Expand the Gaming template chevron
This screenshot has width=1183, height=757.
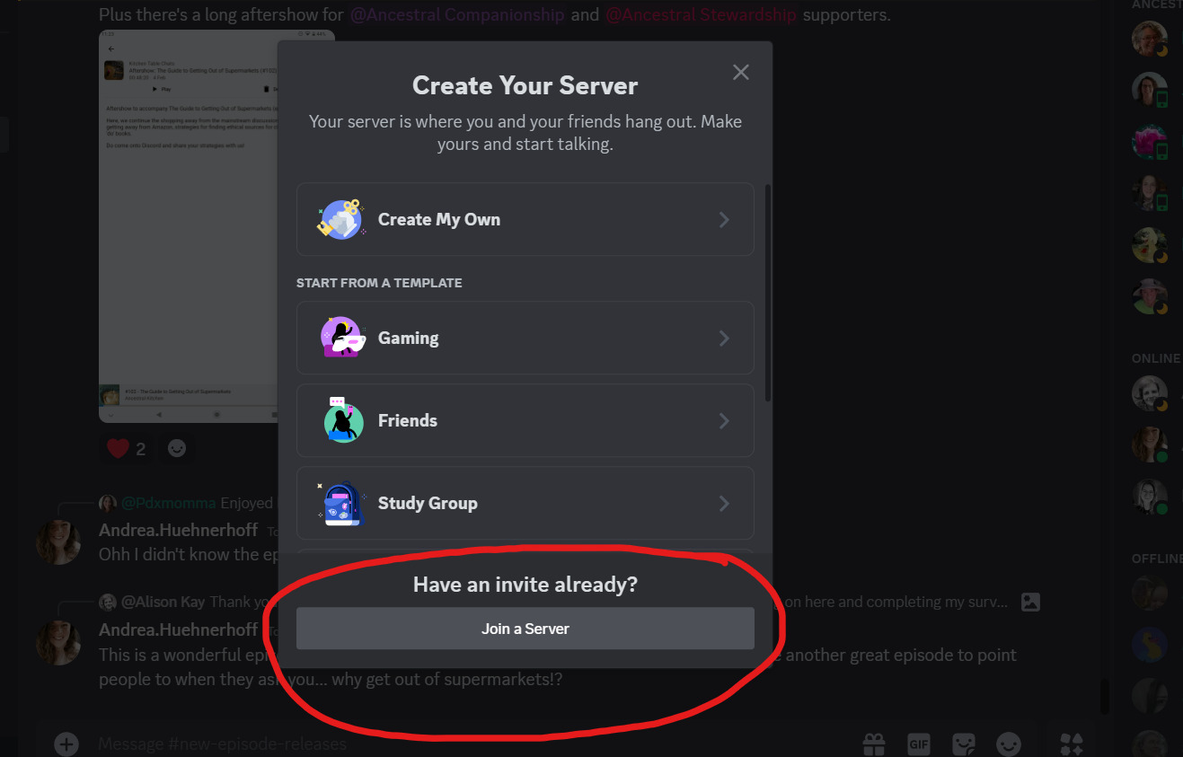click(x=724, y=339)
